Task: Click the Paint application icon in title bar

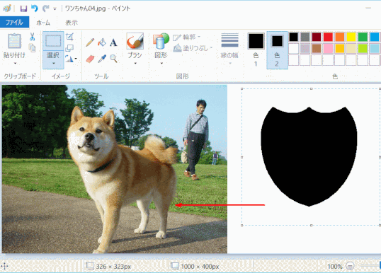Action: tap(7, 8)
